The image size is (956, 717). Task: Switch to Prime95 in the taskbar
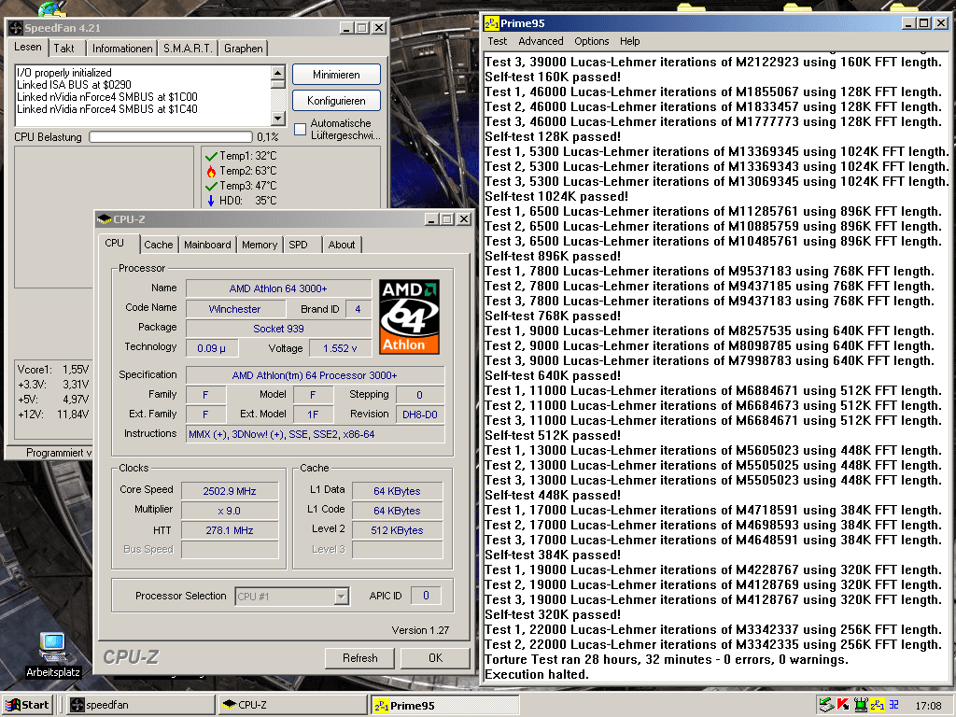(x=444, y=706)
